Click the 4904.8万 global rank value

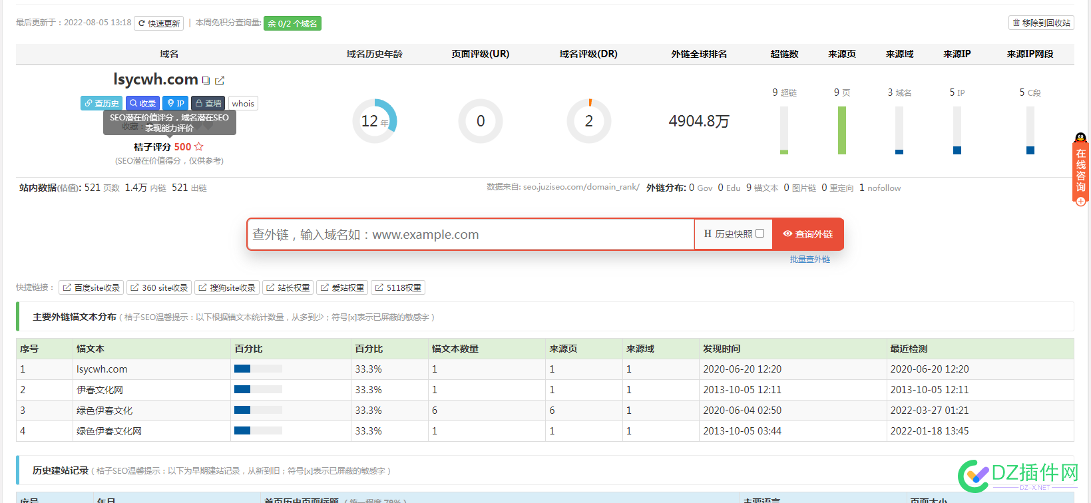[699, 121]
